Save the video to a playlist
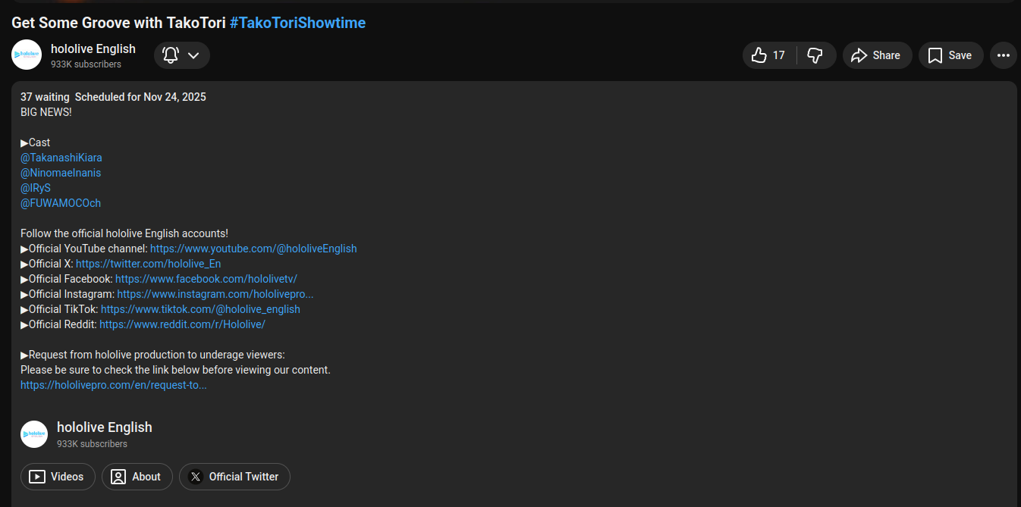The height and width of the screenshot is (507, 1021). (x=950, y=55)
